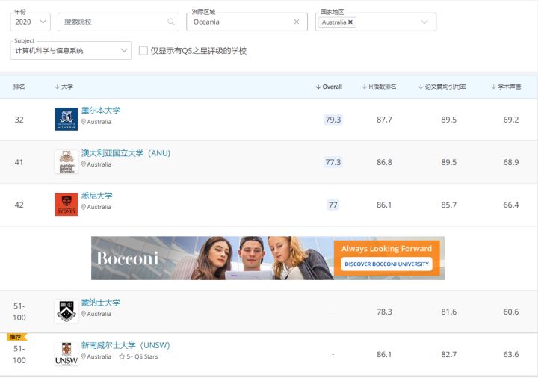Click Monash academic reputation 60.6
538x378 pixels.
511,312
